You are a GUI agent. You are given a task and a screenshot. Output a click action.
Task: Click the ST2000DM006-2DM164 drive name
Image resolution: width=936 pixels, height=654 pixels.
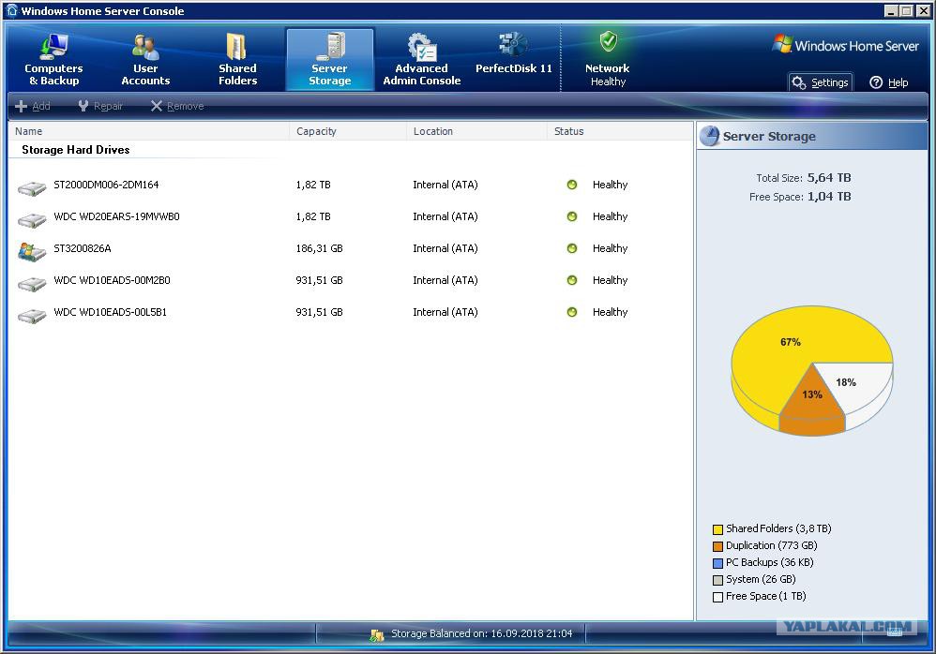(x=106, y=185)
